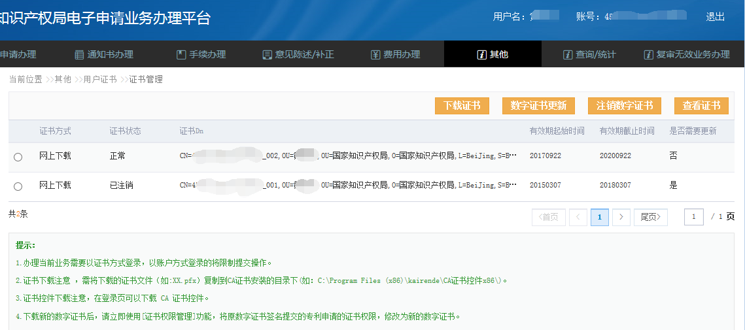This screenshot has width=745, height=330.
Task: Select the radio button for the 已注销 certificate
Action: (18, 186)
